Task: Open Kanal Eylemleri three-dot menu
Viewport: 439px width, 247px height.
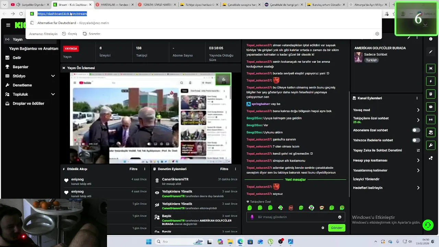Action: tap(417, 98)
